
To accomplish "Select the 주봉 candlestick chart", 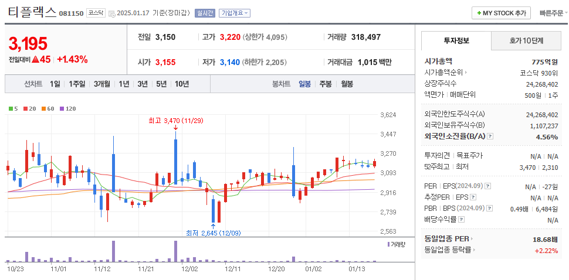I will click(325, 84).
